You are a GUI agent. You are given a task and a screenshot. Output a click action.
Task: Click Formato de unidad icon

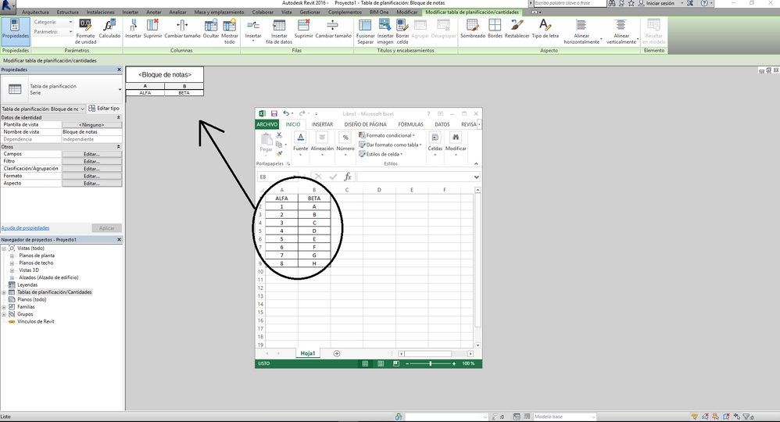(85, 25)
